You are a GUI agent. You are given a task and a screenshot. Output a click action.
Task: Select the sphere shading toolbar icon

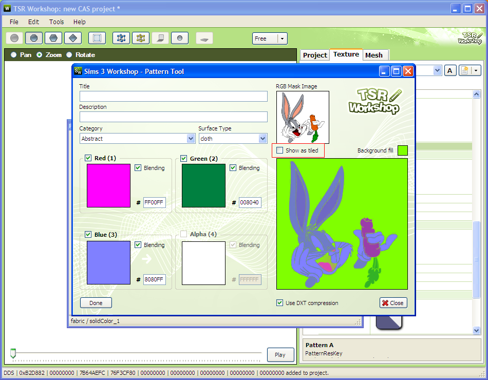click(x=14, y=39)
